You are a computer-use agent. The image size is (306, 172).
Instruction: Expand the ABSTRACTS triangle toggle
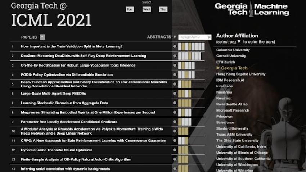coord(175,37)
